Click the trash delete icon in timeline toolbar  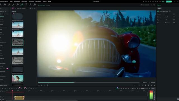[x=10, y=89]
